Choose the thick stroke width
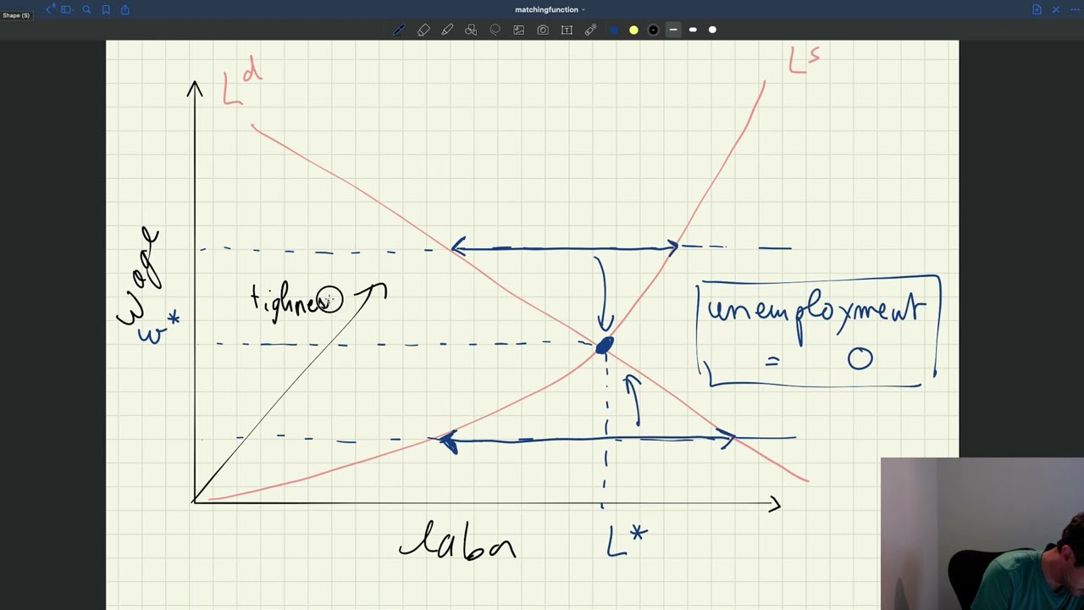This screenshot has height=610, width=1084. coord(712,30)
